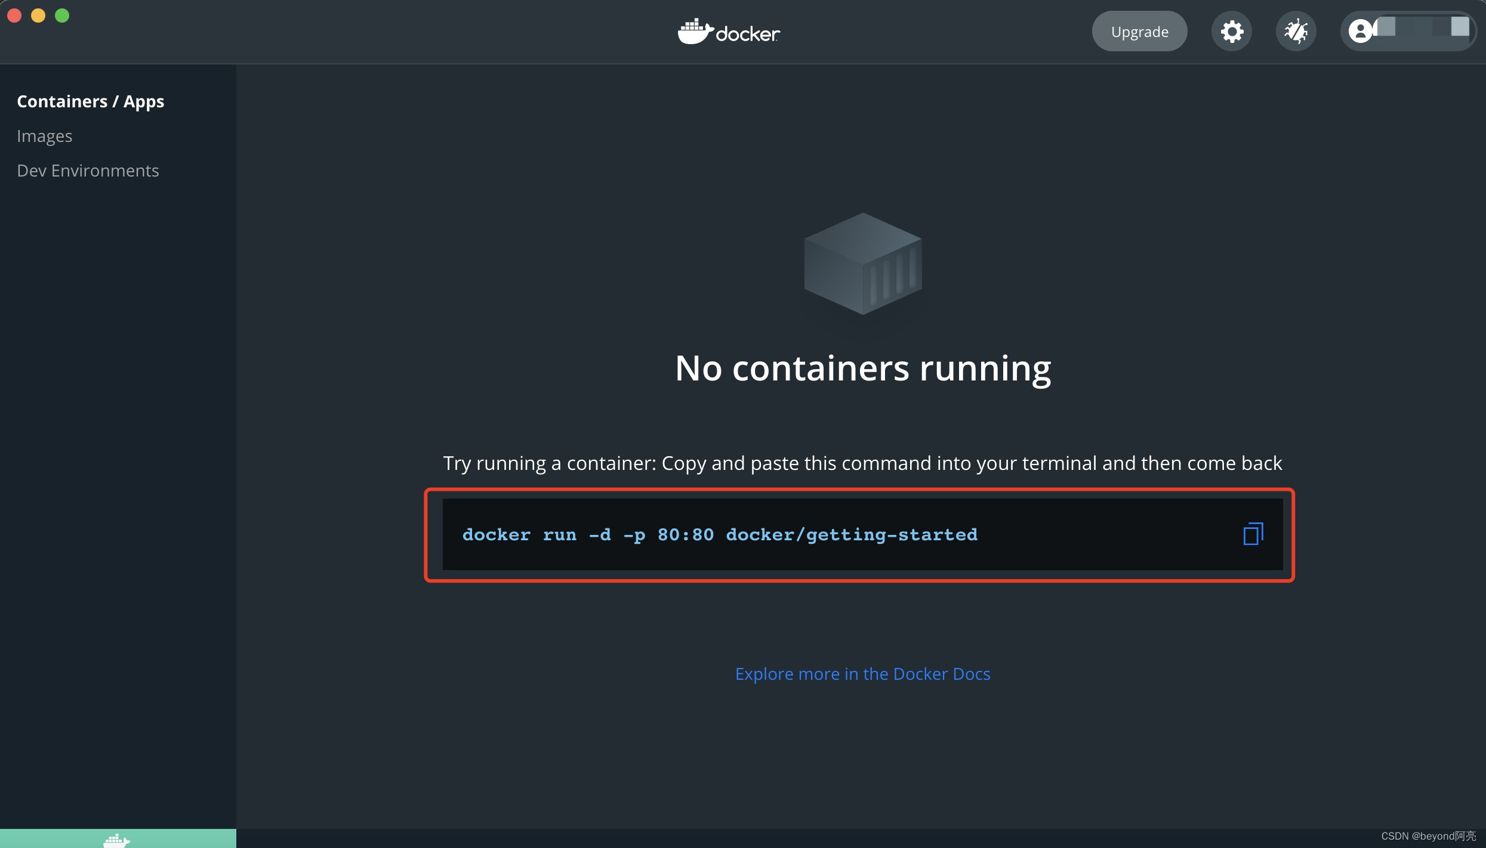The width and height of the screenshot is (1486, 848).
Task: Click Upgrade button
Action: tap(1139, 30)
